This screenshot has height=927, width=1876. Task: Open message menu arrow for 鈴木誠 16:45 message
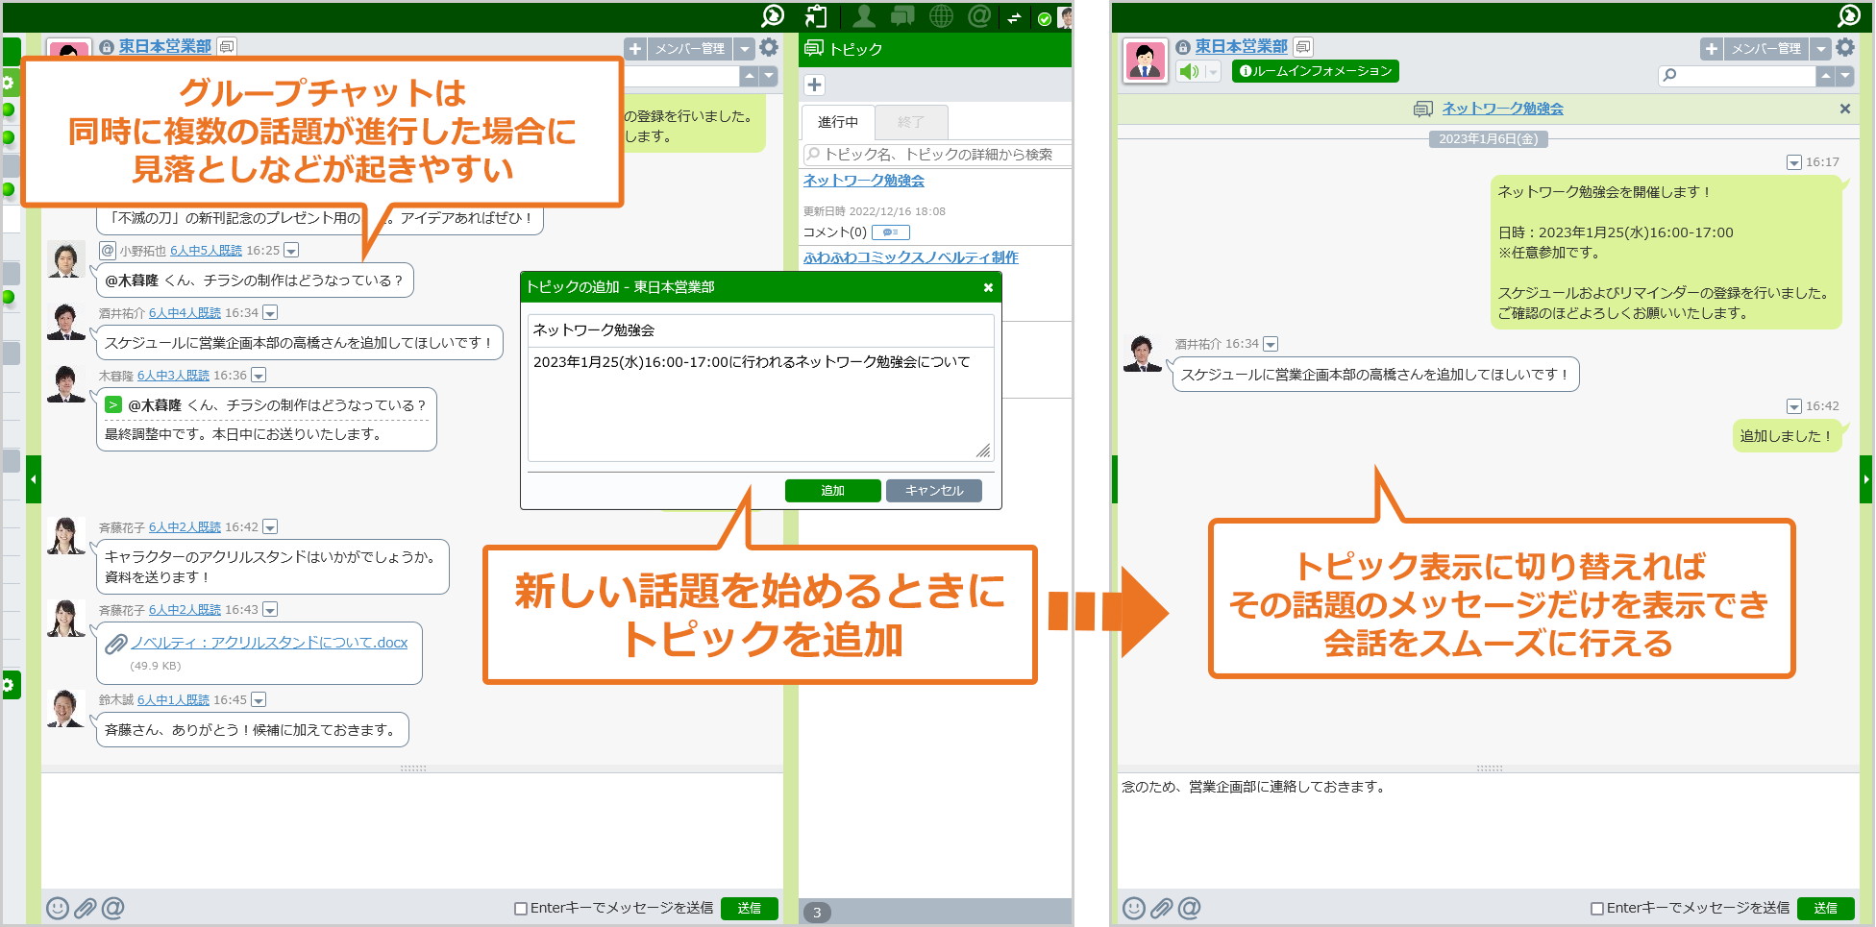pos(259,700)
